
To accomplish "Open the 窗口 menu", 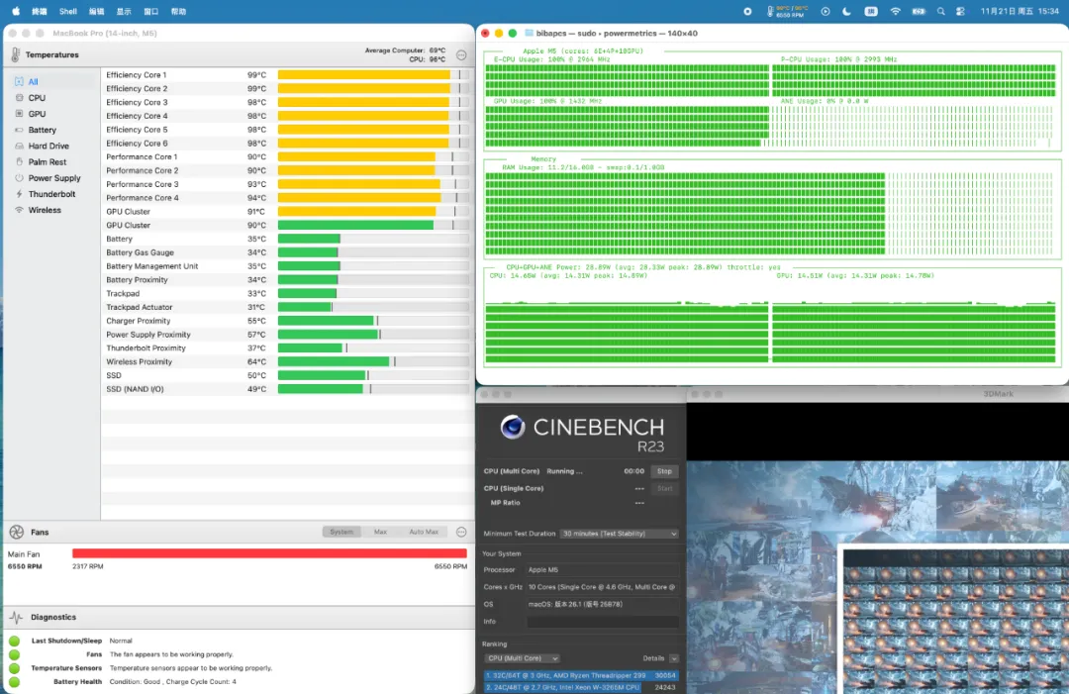I will (x=150, y=11).
